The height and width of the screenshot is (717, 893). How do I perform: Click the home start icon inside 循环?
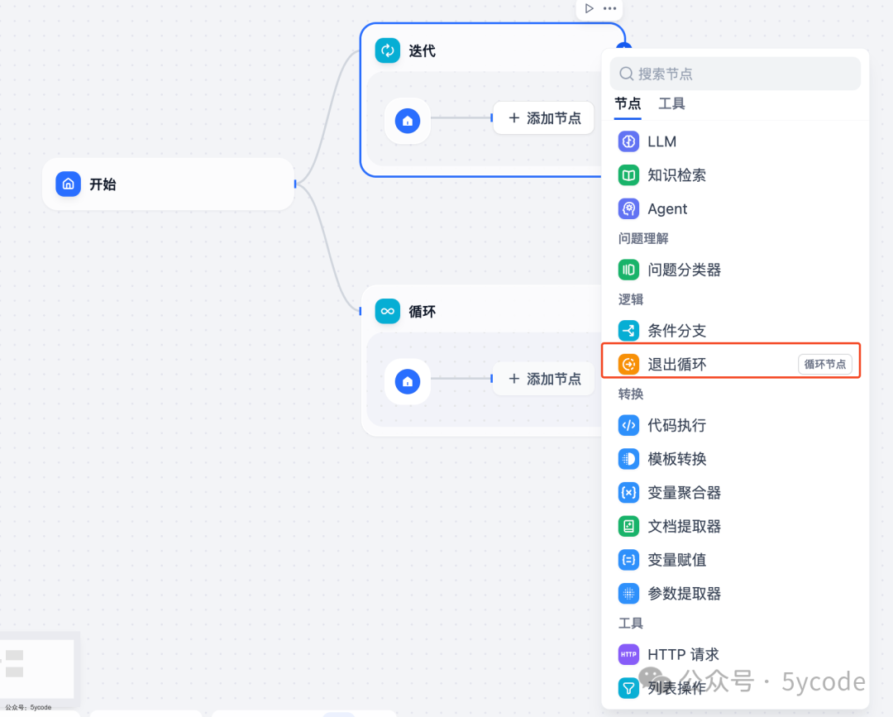[407, 381]
